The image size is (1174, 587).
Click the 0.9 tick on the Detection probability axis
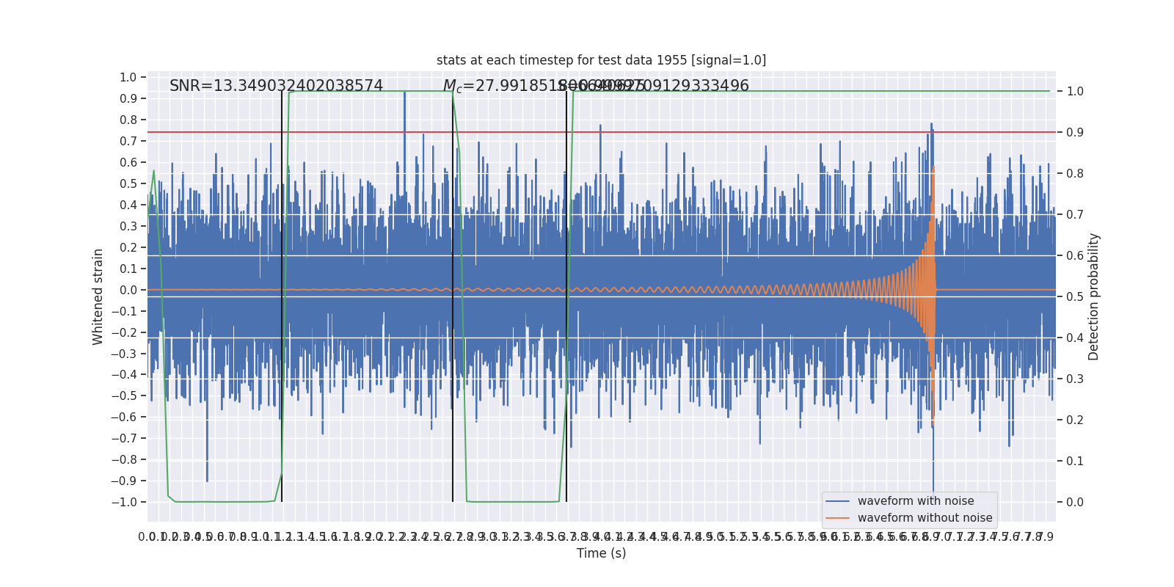point(1075,132)
